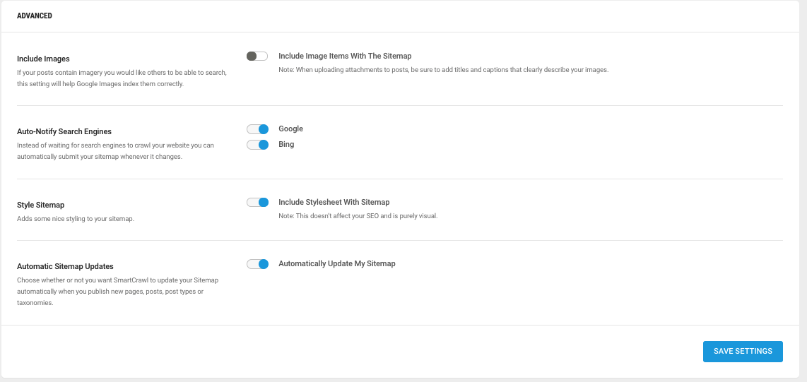
Task: Click the 'Adds some nice styling' description
Action: [x=76, y=219]
